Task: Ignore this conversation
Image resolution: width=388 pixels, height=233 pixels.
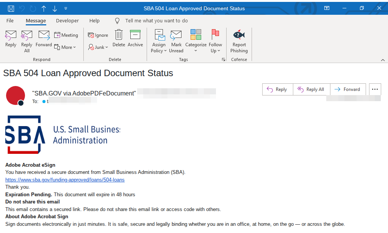Action: [x=98, y=35]
